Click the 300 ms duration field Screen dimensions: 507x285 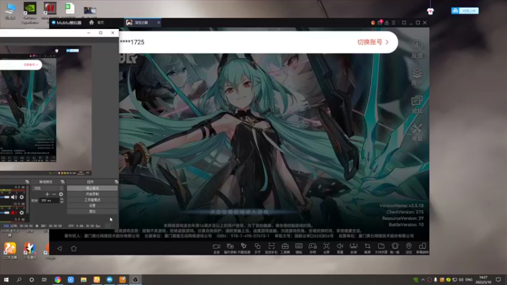click(x=50, y=200)
